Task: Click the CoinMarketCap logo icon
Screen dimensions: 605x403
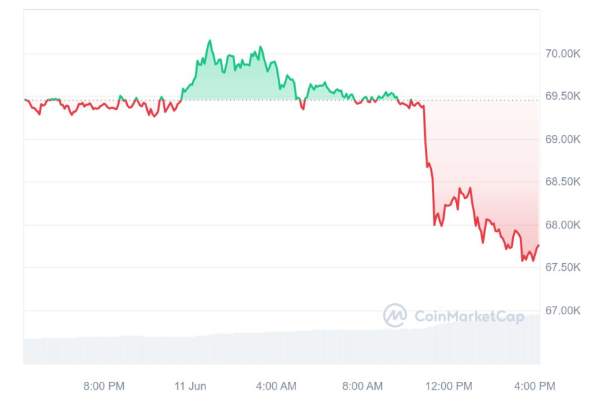Action: point(395,315)
